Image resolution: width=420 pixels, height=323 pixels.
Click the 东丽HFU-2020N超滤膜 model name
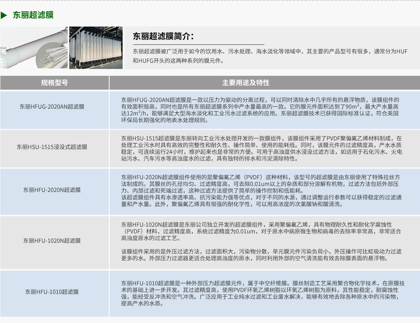click(52, 190)
